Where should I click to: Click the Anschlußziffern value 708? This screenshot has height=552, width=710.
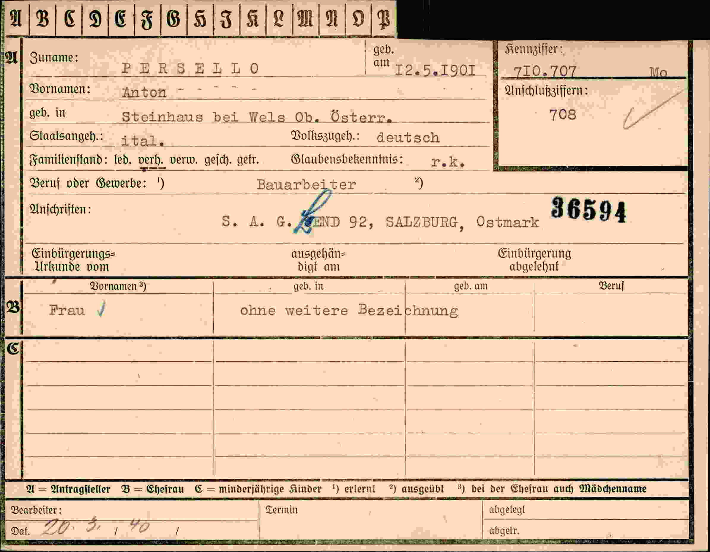(562, 115)
